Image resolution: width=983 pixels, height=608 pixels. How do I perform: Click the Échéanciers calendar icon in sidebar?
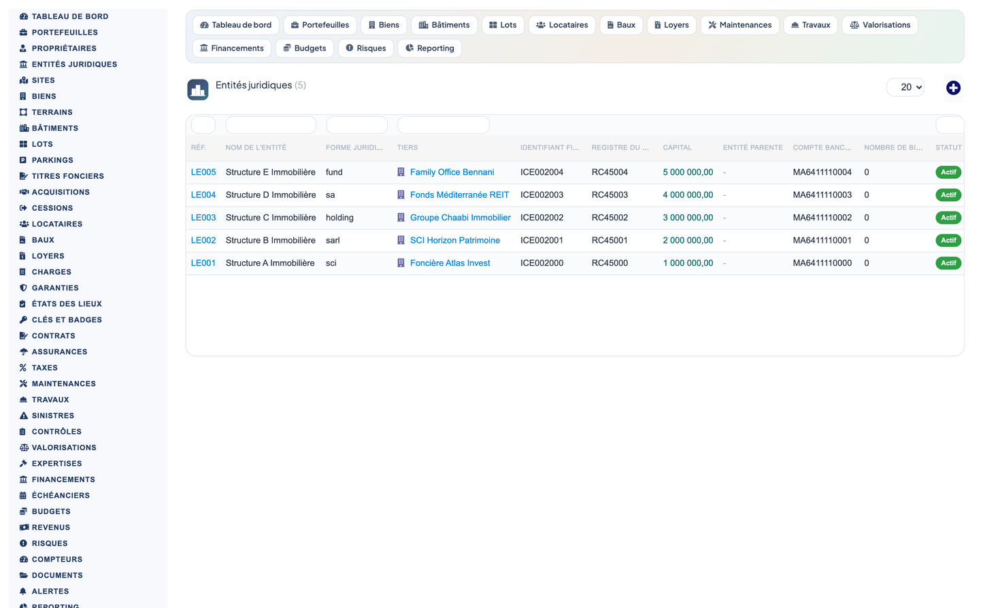pos(24,496)
